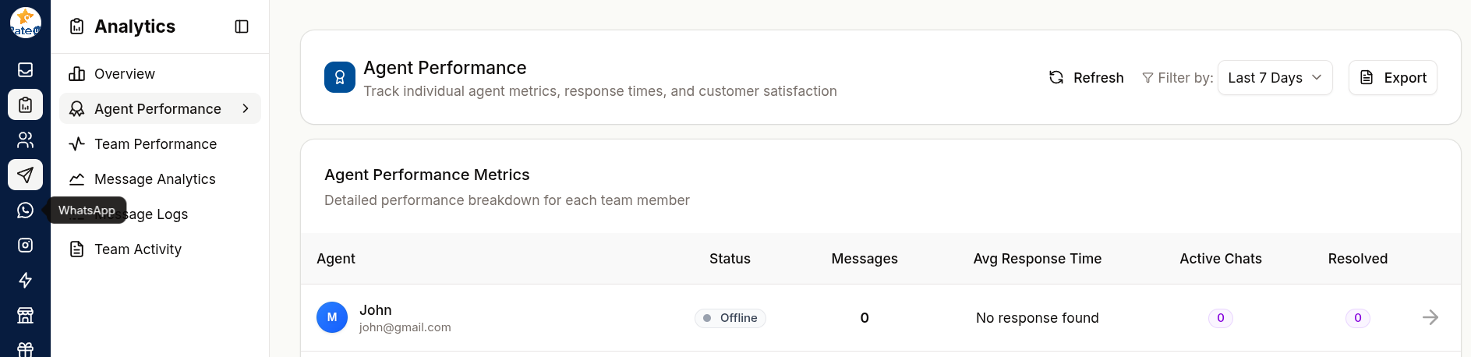Select the Analytics clipboard icon in left rail
The width and height of the screenshot is (1471, 357).
pyautogui.click(x=25, y=104)
